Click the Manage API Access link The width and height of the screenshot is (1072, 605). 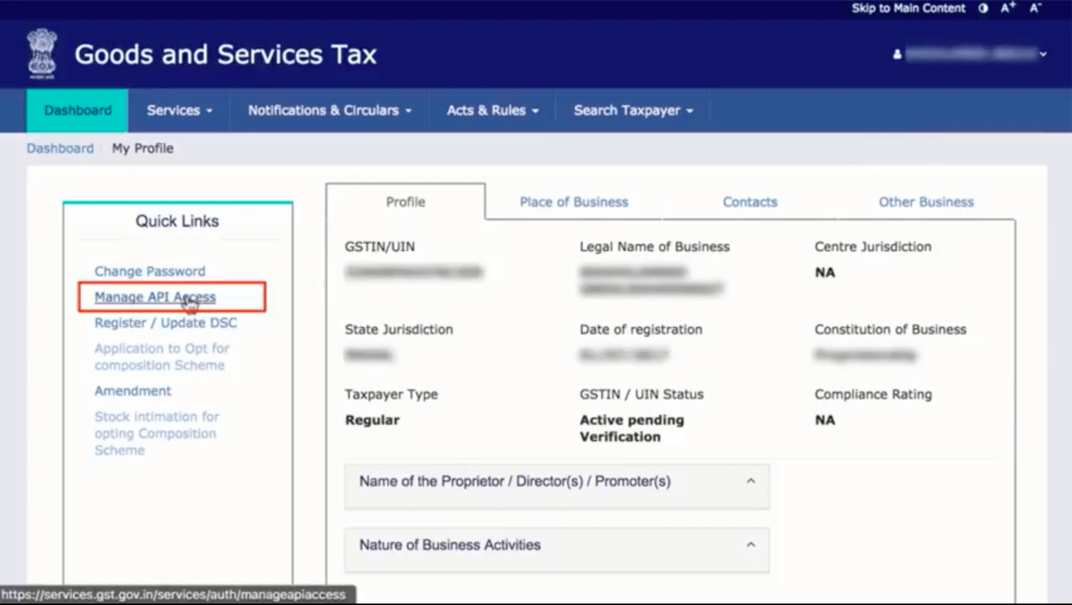pos(155,297)
